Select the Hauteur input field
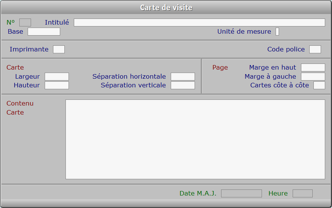 [57, 85]
